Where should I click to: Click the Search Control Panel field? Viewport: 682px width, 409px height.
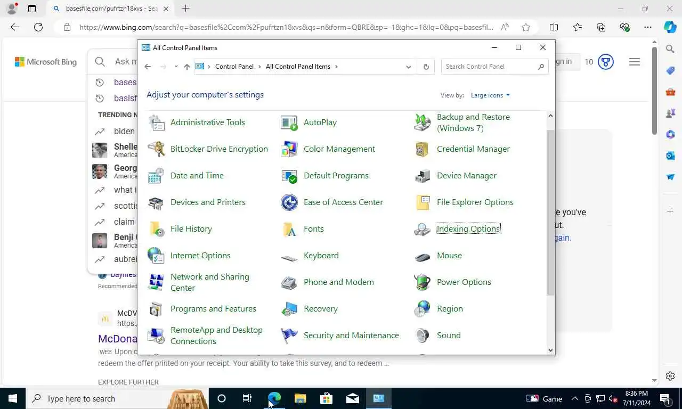point(495,67)
